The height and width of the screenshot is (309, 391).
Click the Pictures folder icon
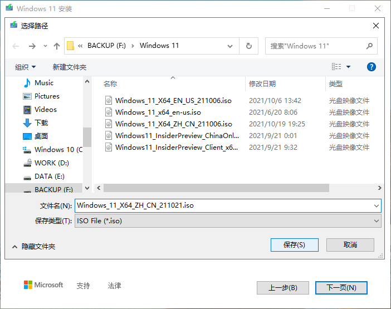27,96
